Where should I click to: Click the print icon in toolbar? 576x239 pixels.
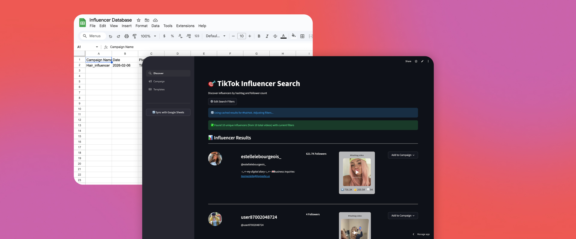[127, 36]
